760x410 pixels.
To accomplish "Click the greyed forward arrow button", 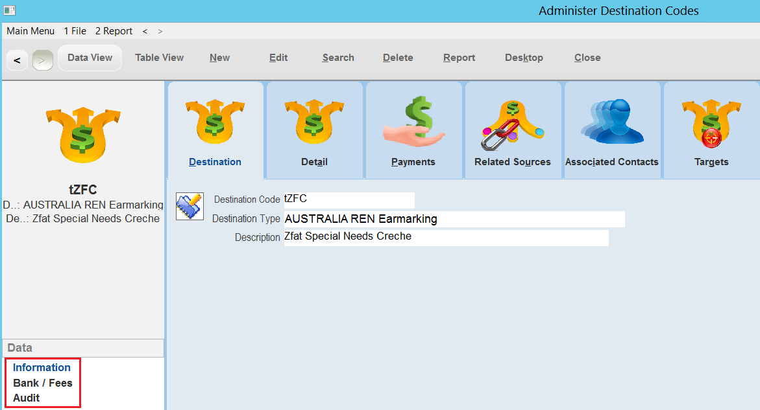I will tap(43, 60).
